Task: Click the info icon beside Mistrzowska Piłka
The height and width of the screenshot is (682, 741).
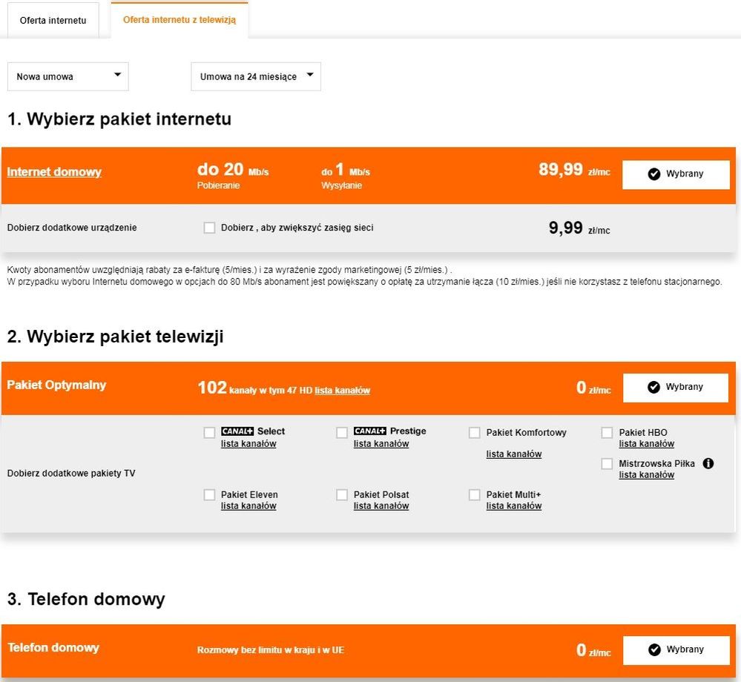Action: pyautogui.click(x=708, y=463)
